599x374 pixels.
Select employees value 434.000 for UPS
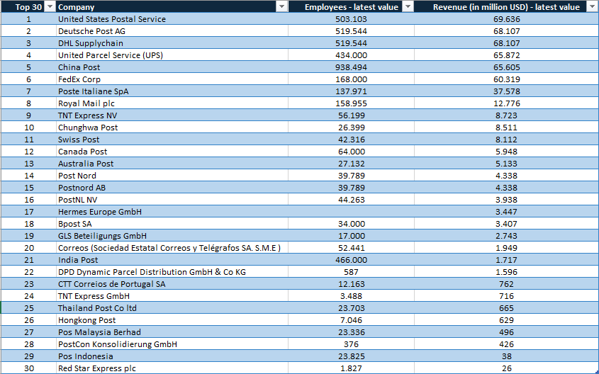point(351,55)
